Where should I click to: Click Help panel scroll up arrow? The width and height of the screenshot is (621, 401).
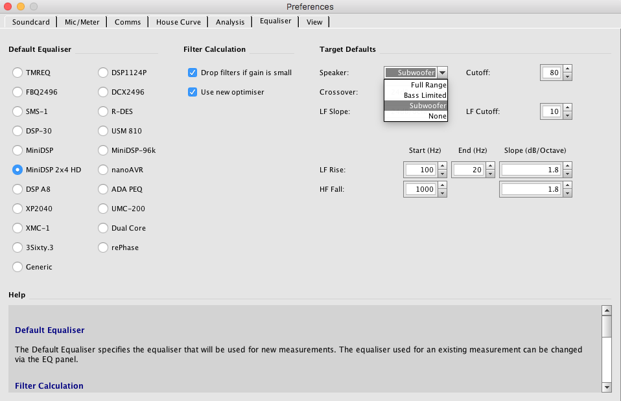pos(607,310)
